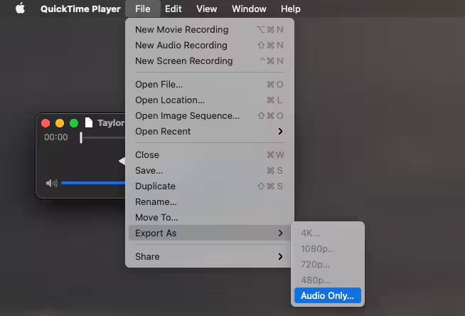This screenshot has height=316, width=465.
Task: Choose New Screen Recording
Action: pyautogui.click(x=209, y=60)
